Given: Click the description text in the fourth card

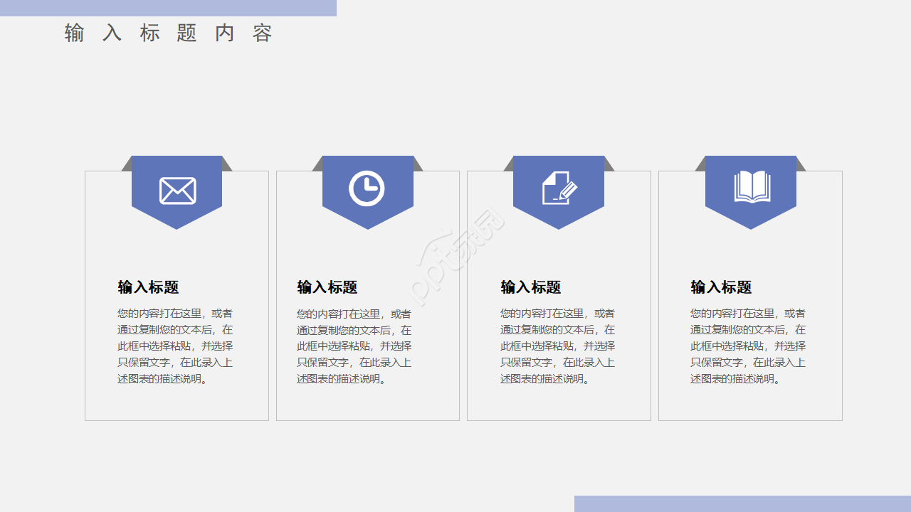Looking at the screenshot, I should click(749, 346).
